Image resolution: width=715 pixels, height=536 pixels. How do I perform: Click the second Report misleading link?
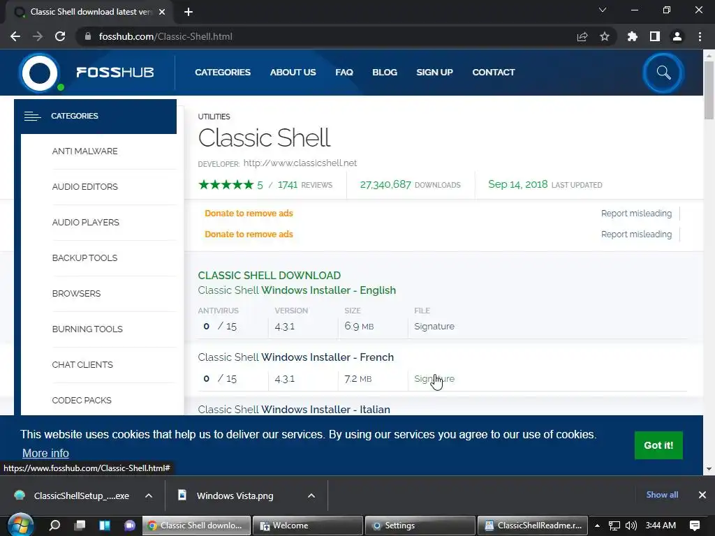(637, 234)
